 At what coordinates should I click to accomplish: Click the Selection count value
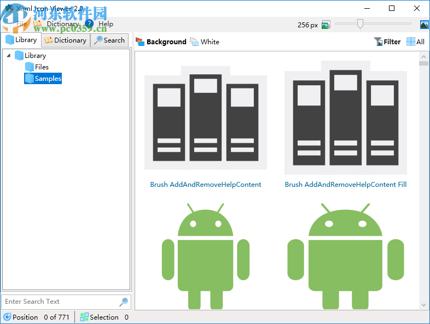[x=126, y=317]
